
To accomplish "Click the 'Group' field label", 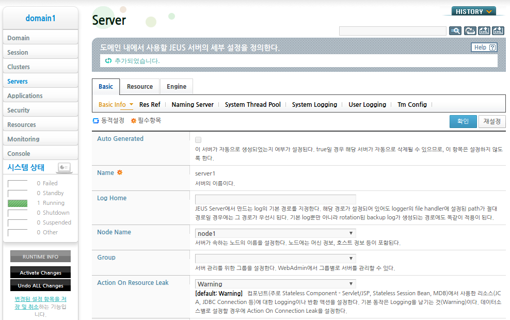I will pos(106,257).
